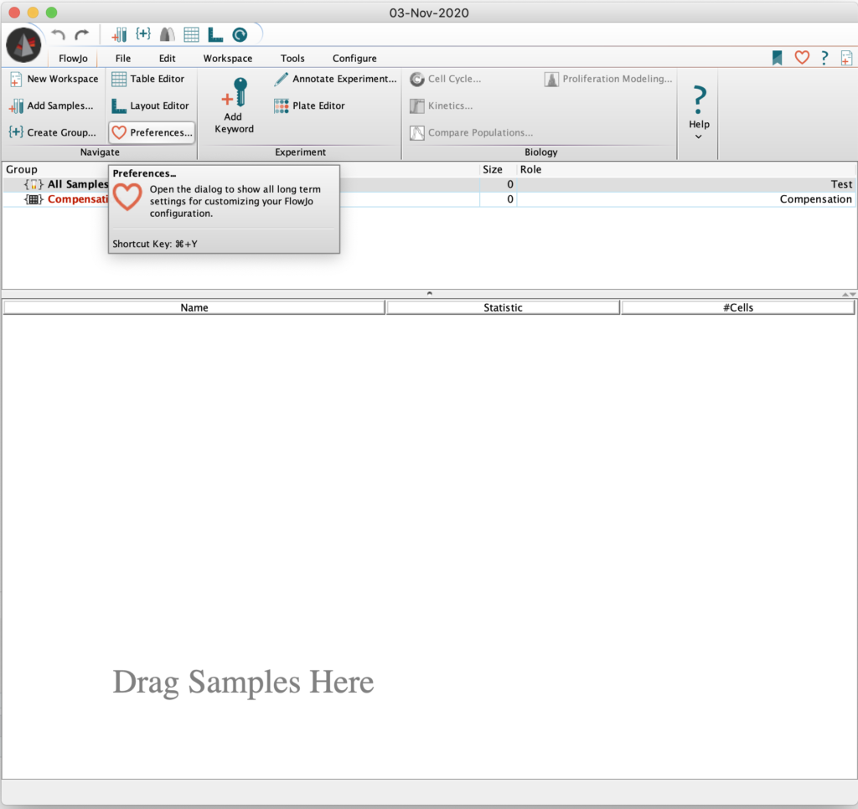Click the Statistic column header
Viewport: 858px width, 809px height.
tap(503, 307)
